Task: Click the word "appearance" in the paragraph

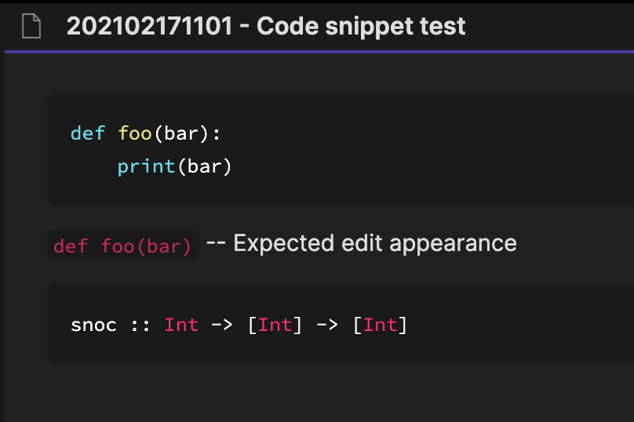Action: point(453,245)
